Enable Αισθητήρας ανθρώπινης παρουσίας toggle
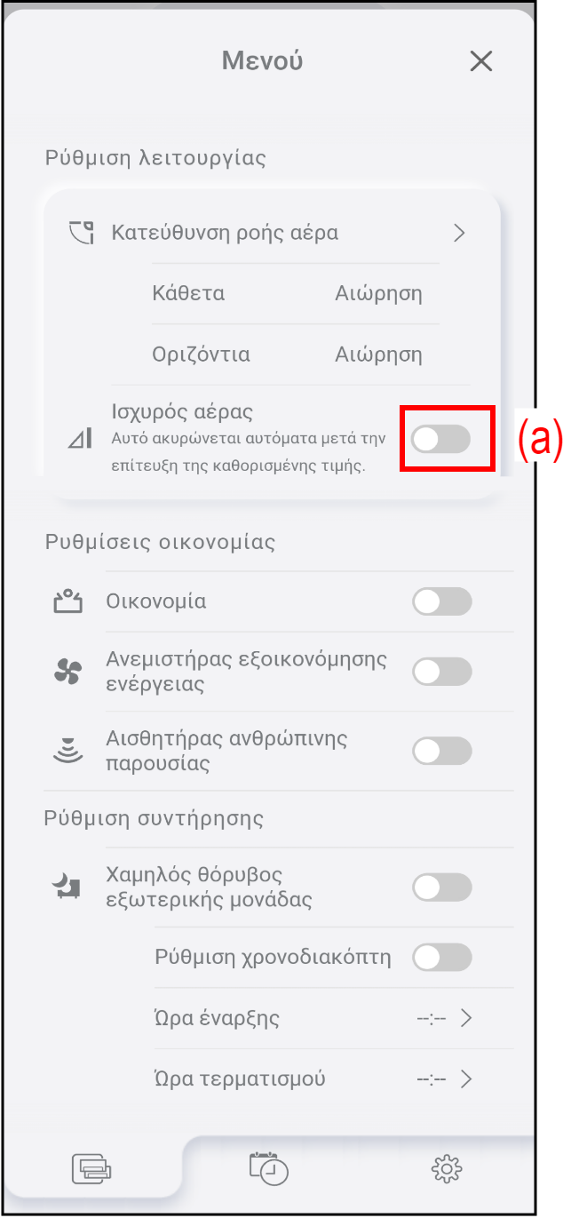 point(441,752)
